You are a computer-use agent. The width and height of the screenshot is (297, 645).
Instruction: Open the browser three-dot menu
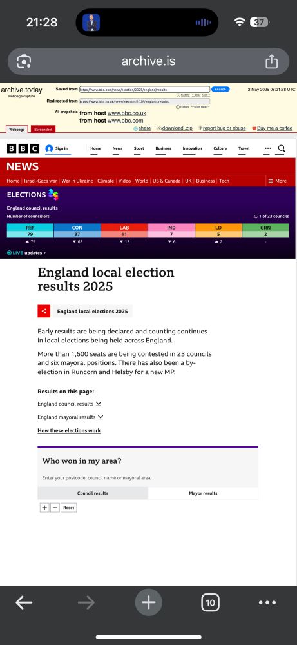[x=267, y=602]
